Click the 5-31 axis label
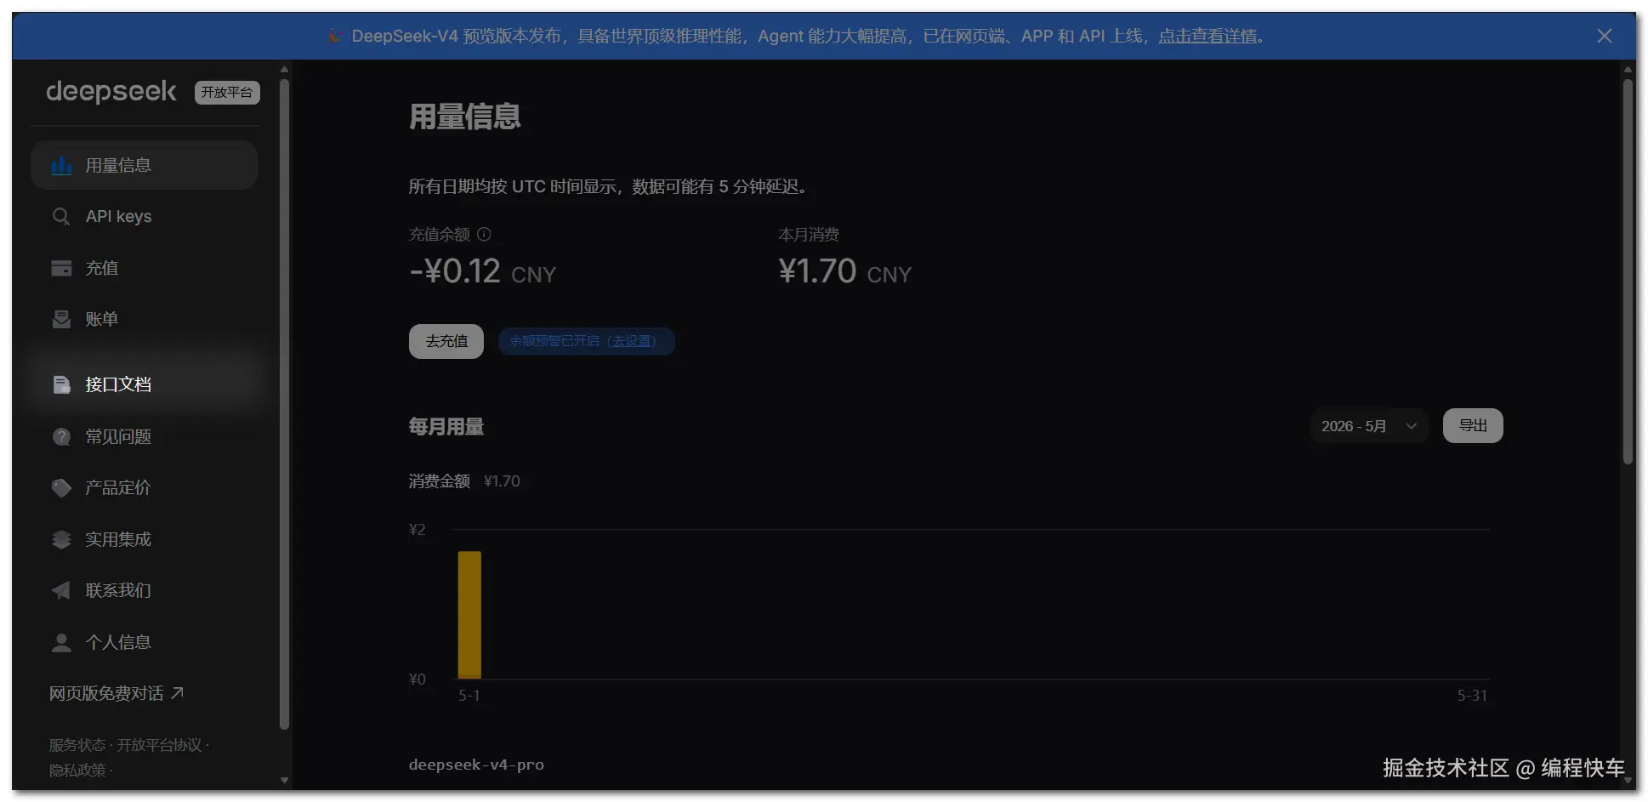This screenshot has height=802, width=1648. [1472, 696]
